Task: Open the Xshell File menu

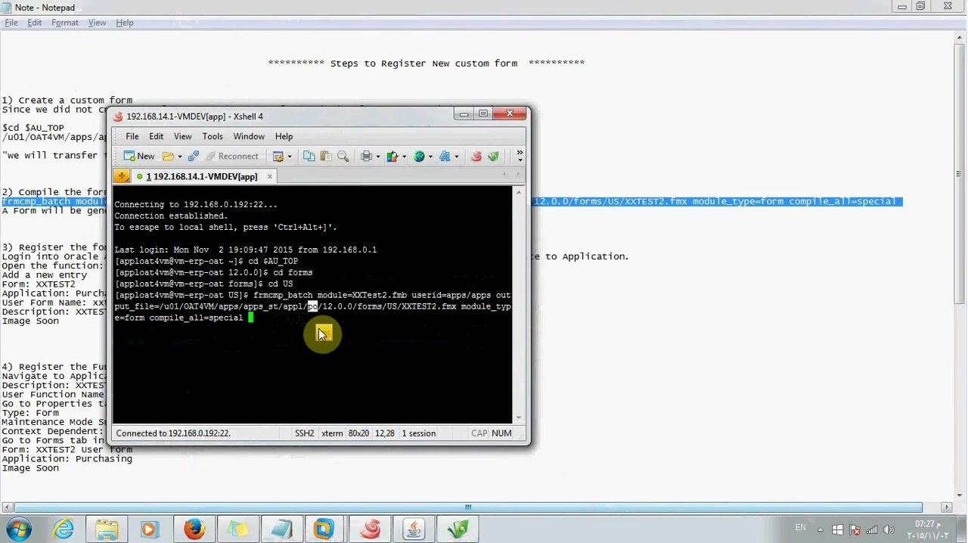Action: pos(132,136)
